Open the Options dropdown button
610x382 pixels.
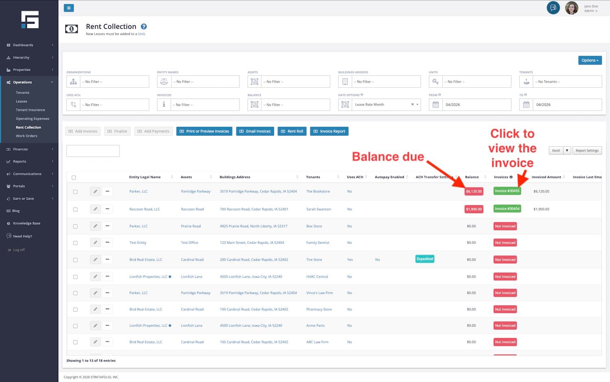tap(590, 61)
